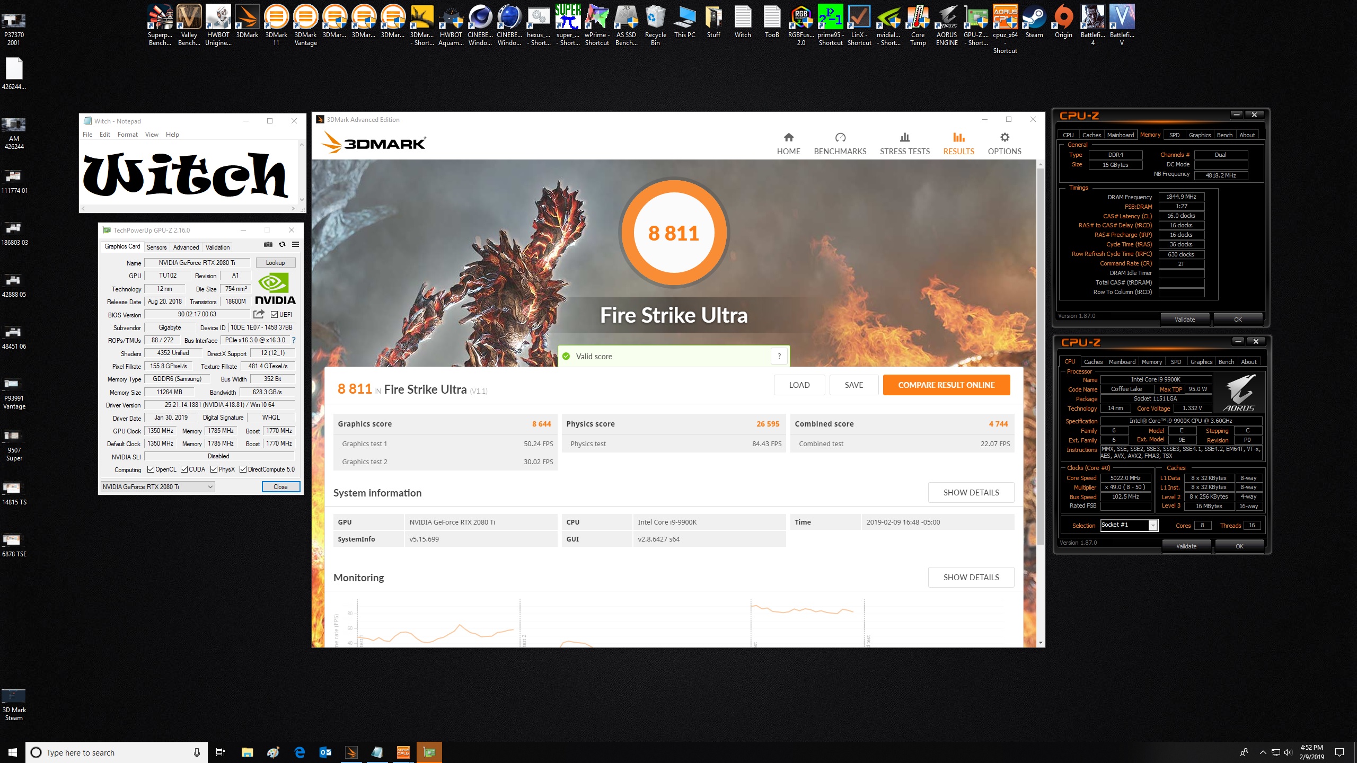Open the This PC desktop icon
The width and height of the screenshot is (1357, 763).
684,22
